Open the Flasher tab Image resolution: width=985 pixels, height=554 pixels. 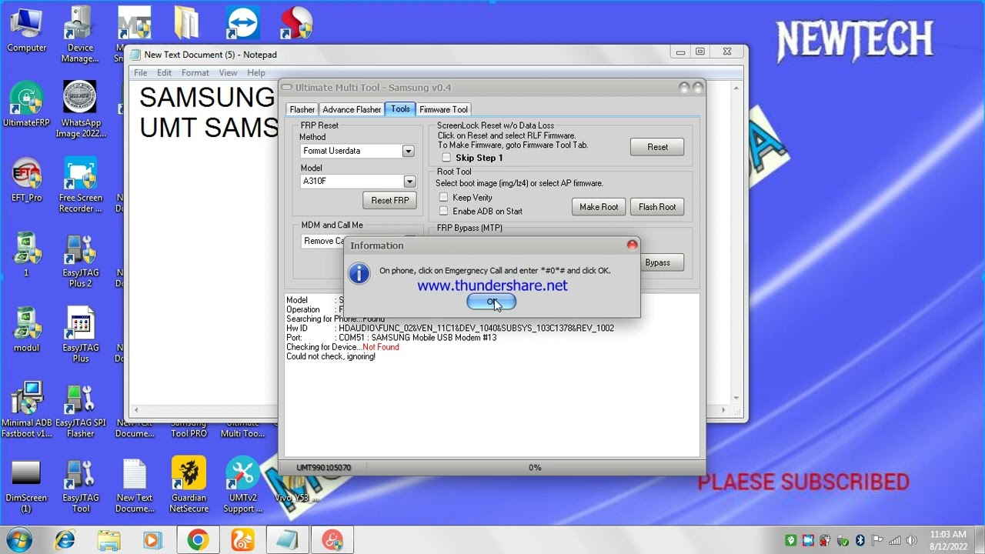point(302,109)
